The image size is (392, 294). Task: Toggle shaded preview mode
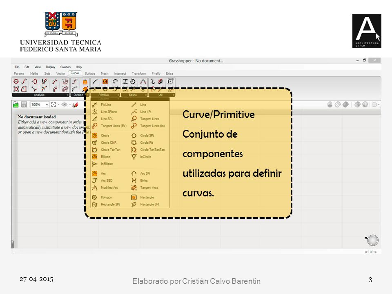pos(346,105)
